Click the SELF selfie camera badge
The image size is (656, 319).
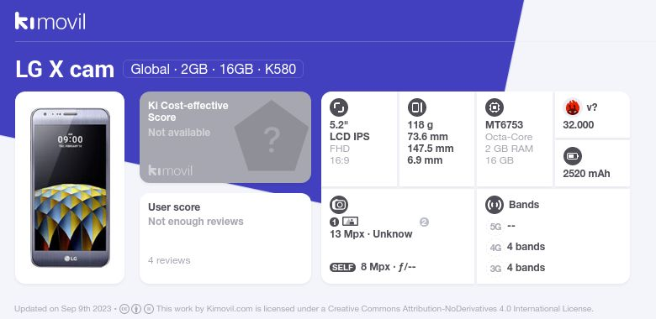pyautogui.click(x=342, y=267)
